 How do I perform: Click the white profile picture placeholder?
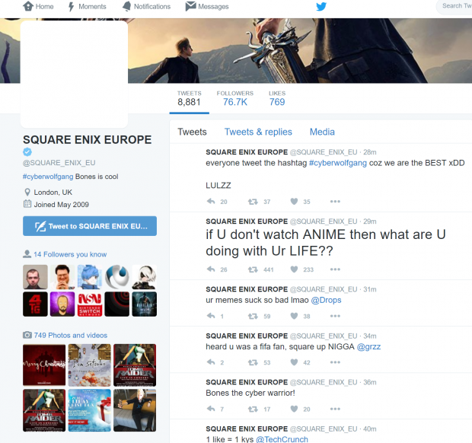pyautogui.click(x=74, y=74)
